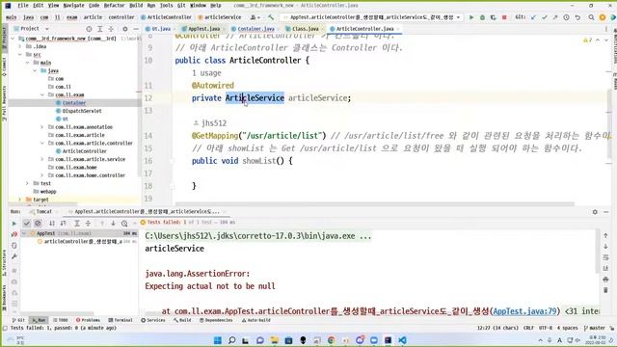Jump to next failed test, down arrow

pos(114,223)
